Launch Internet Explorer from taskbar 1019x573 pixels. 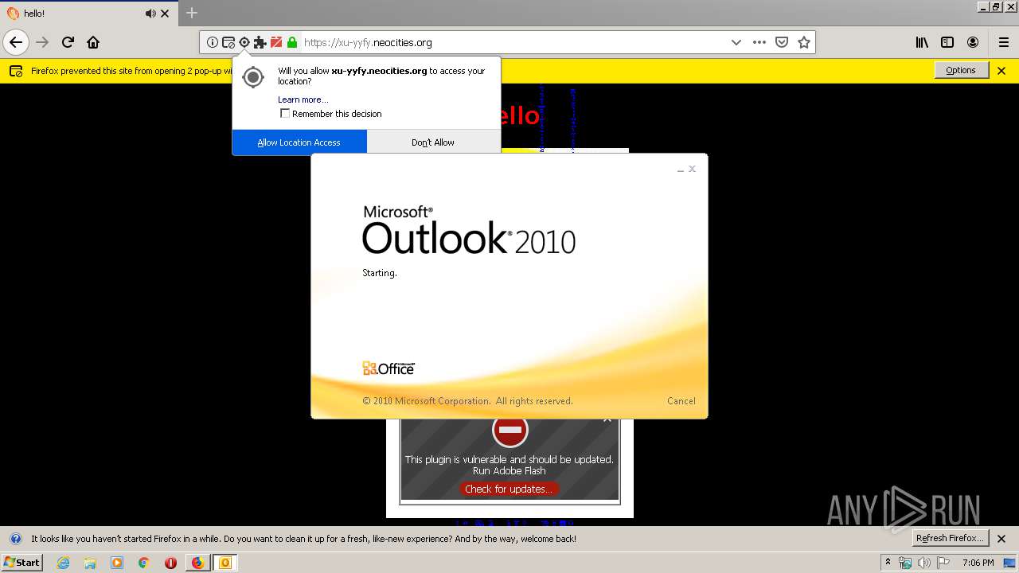click(x=64, y=563)
